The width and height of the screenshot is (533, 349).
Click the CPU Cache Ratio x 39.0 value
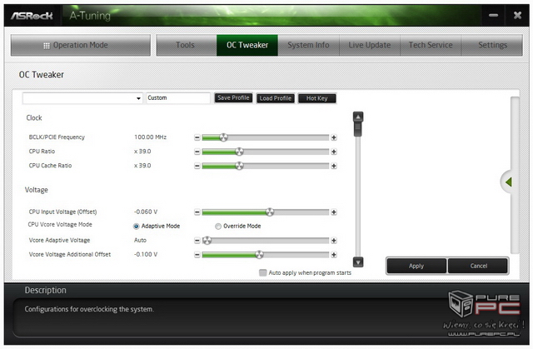142,166
